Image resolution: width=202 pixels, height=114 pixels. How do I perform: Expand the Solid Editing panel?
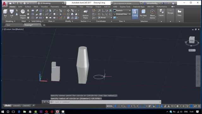[x=37, y=21]
